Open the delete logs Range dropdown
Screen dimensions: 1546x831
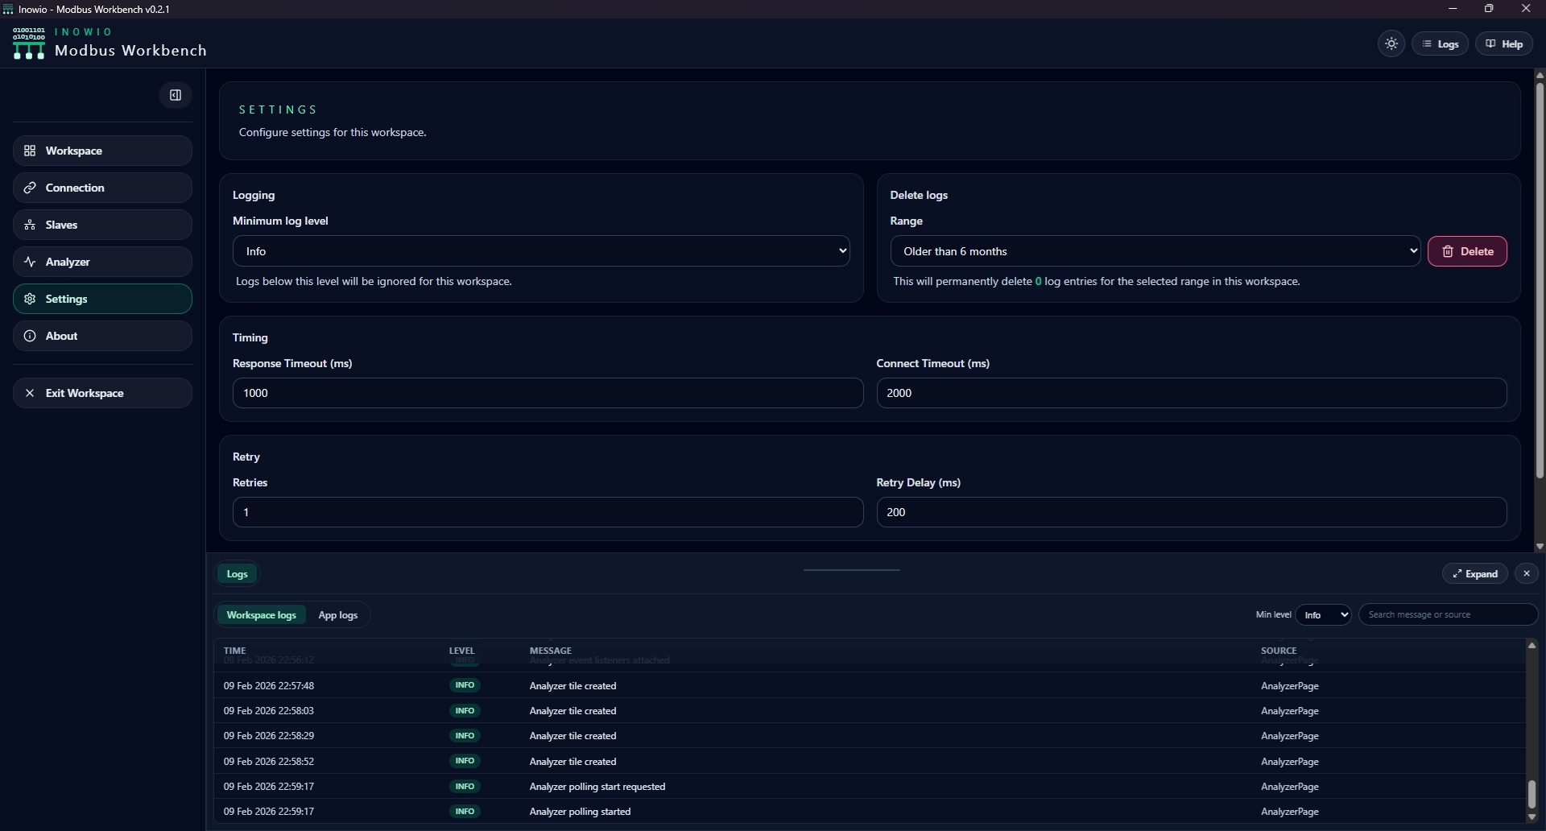(1155, 251)
